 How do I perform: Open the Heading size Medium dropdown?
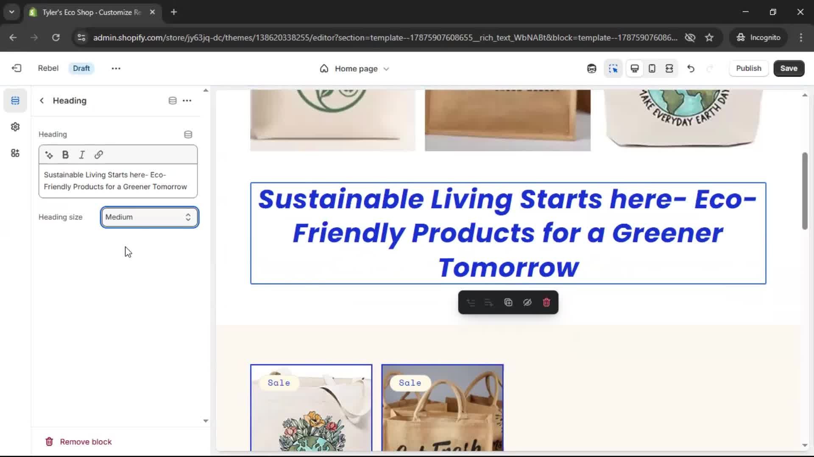pyautogui.click(x=149, y=217)
